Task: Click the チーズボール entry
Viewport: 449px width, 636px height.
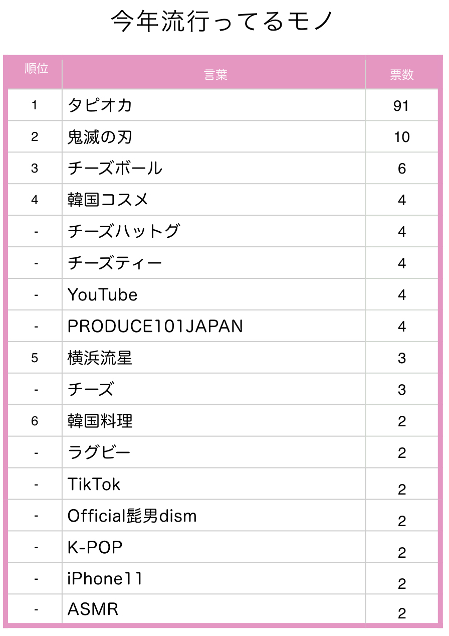Action: [x=115, y=169]
